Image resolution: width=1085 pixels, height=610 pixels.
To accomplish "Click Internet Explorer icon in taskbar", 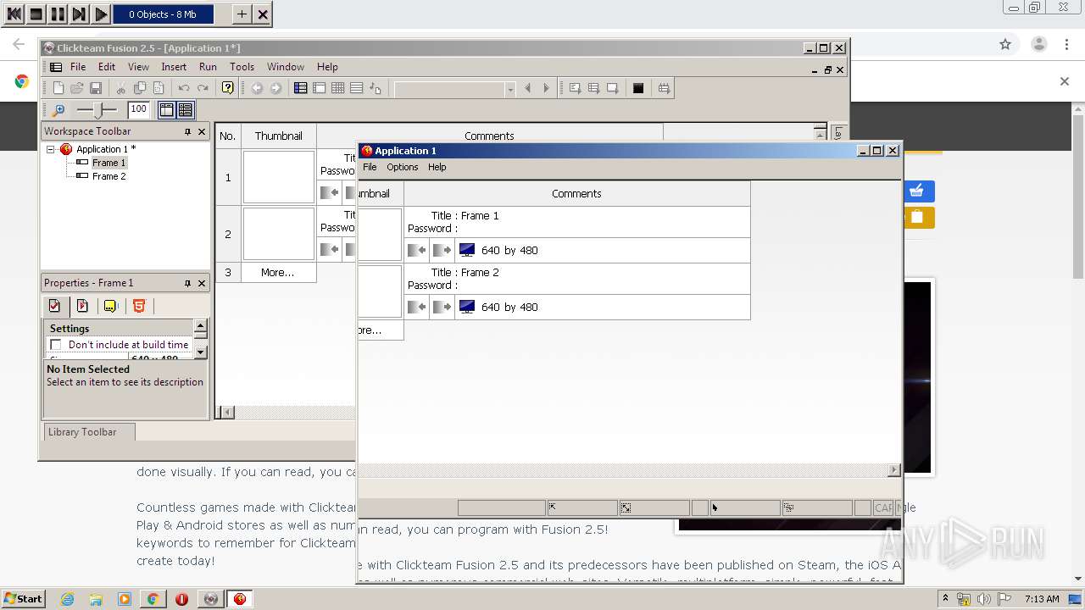I will [67, 599].
